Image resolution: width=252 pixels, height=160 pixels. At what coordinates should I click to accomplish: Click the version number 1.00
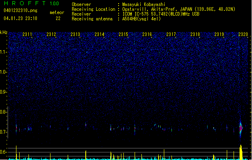54,3
